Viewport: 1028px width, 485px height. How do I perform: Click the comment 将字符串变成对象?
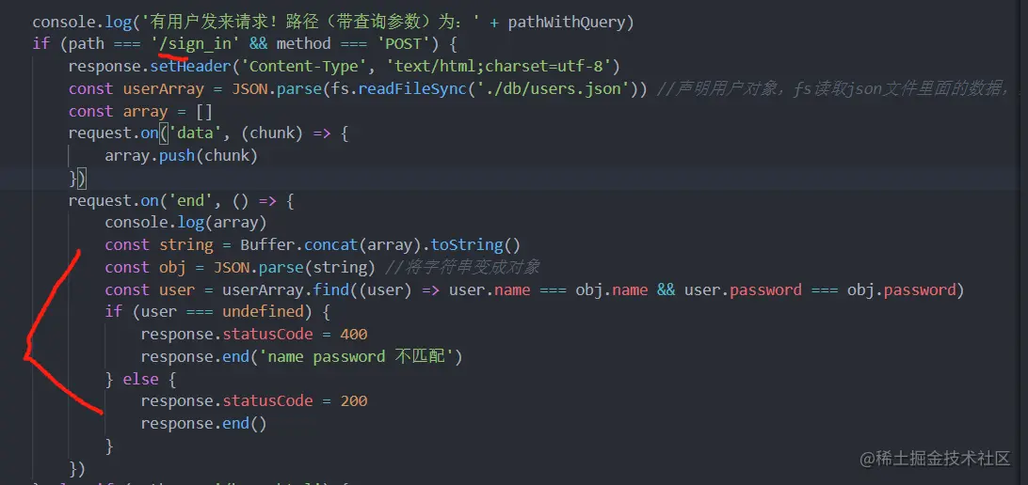point(462,267)
